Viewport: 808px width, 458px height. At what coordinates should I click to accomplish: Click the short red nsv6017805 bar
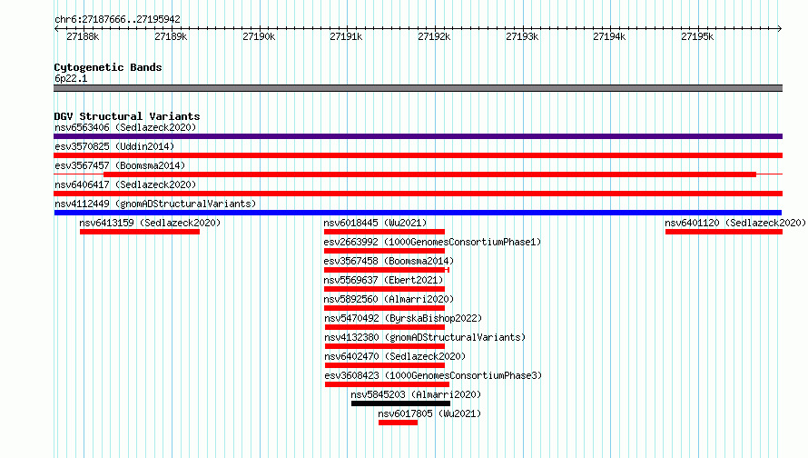[398, 423]
